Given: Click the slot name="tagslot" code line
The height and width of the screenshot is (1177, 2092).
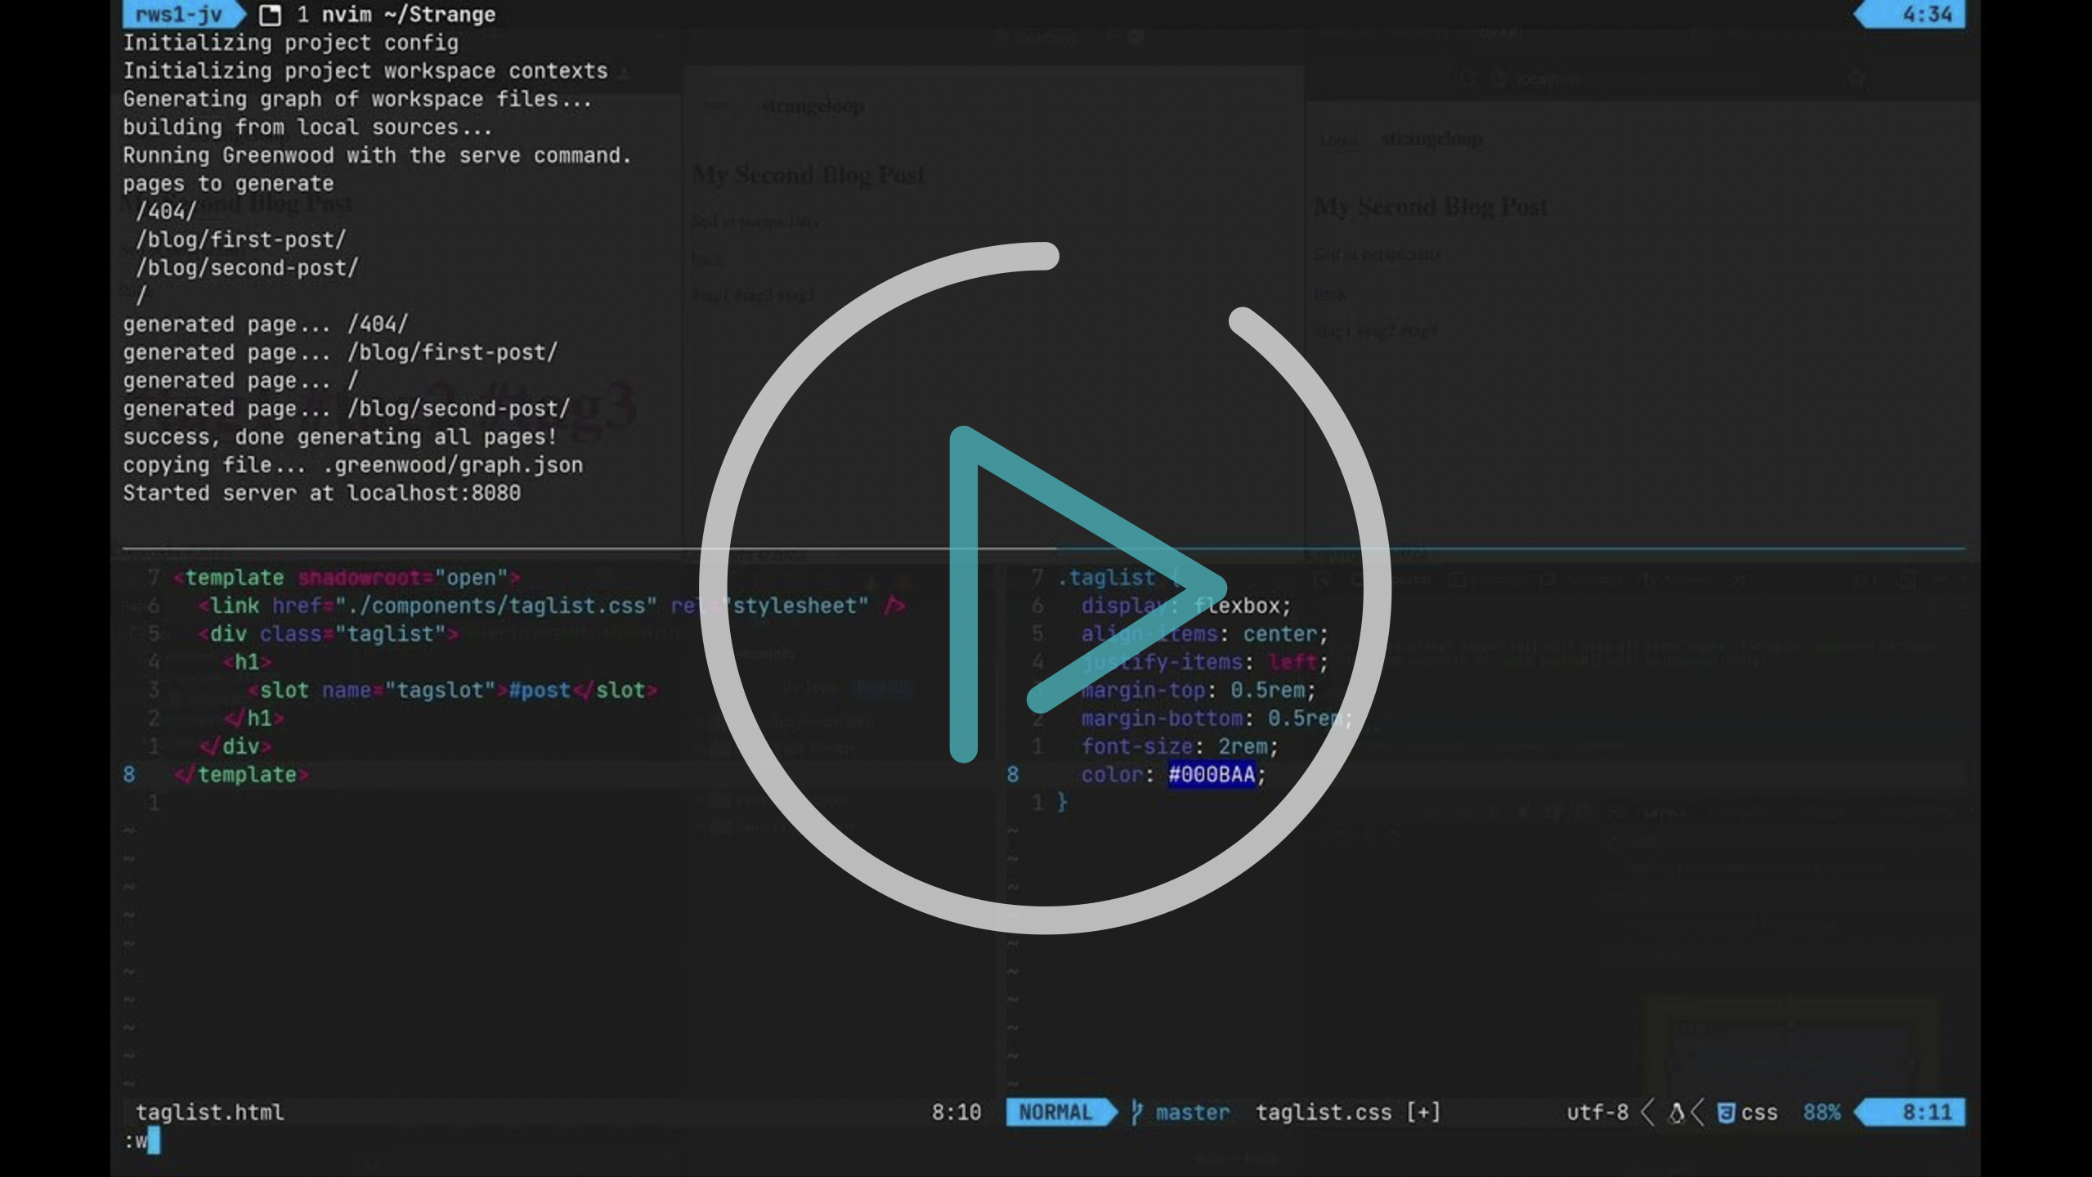Looking at the screenshot, I should pyautogui.click(x=453, y=691).
